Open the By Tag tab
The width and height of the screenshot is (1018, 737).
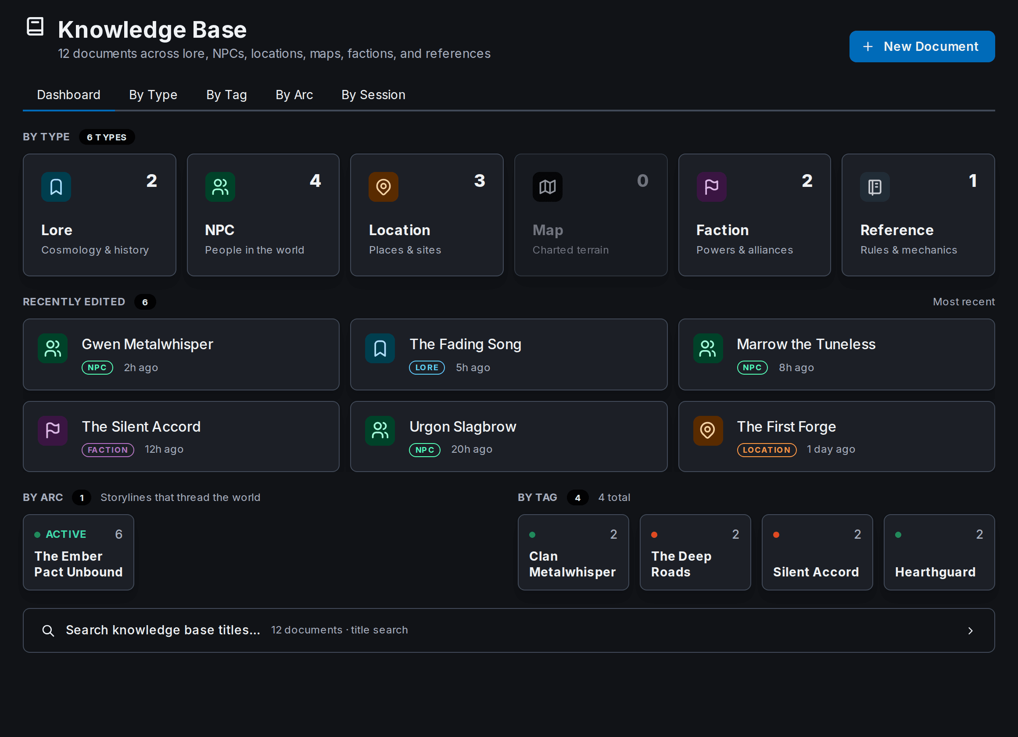pos(226,95)
